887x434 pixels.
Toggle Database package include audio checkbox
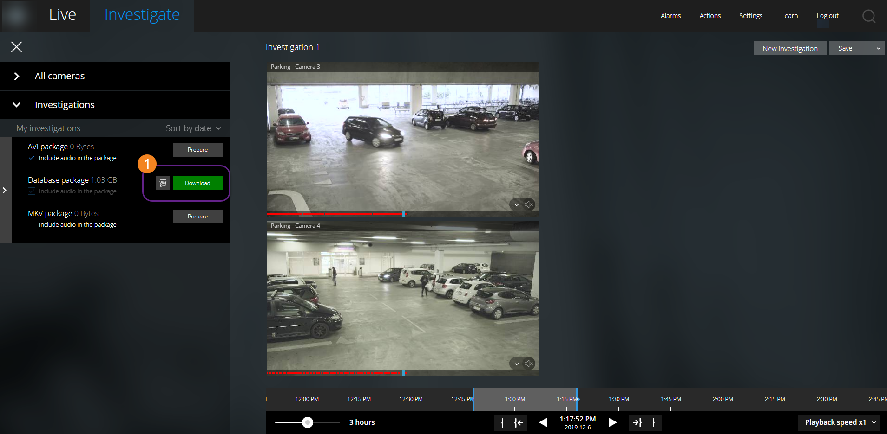click(32, 191)
